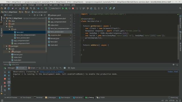The height and width of the screenshot is (102, 182).
Task: Click the Replace icon in toolbar
Action: click(34, 8)
